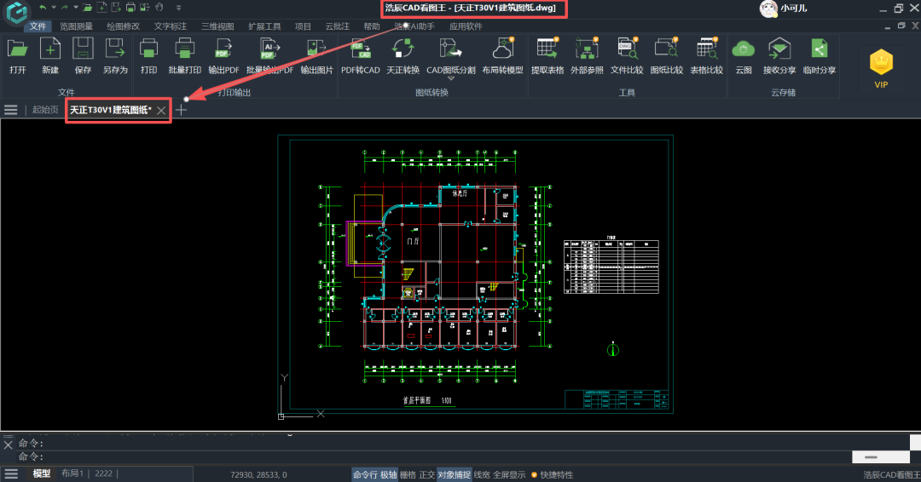Click the 保存 (Save) floppy icon

pyautogui.click(x=83, y=49)
